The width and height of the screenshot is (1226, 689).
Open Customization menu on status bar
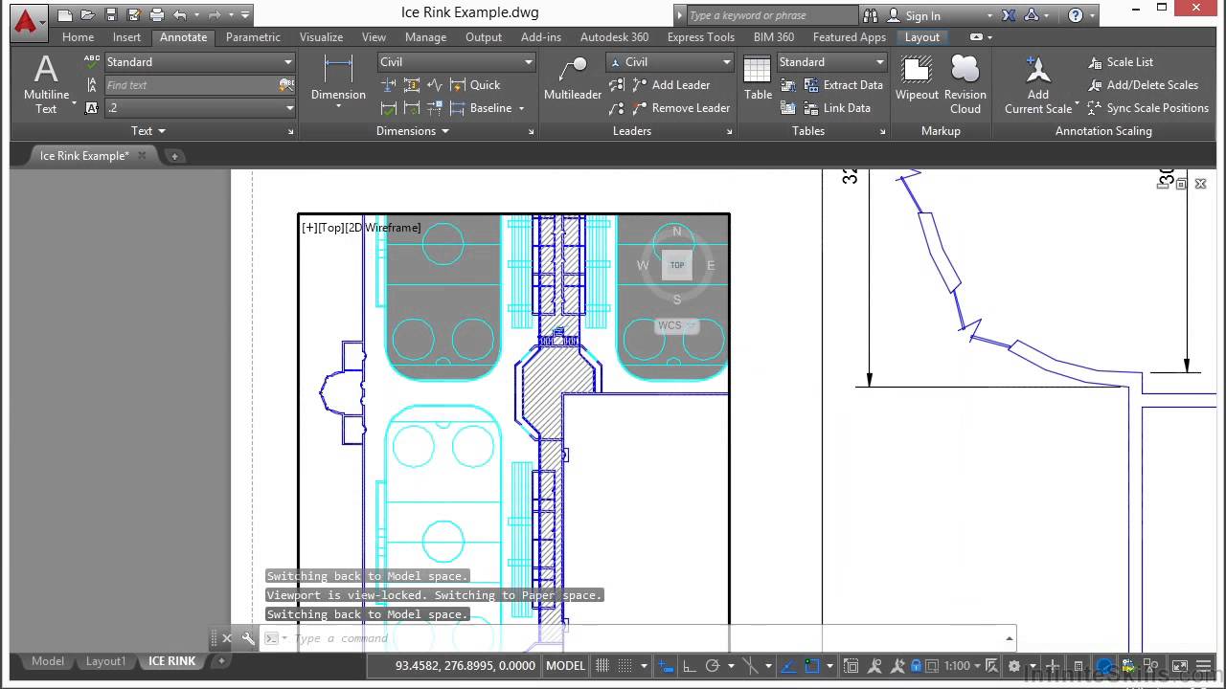(1205, 666)
